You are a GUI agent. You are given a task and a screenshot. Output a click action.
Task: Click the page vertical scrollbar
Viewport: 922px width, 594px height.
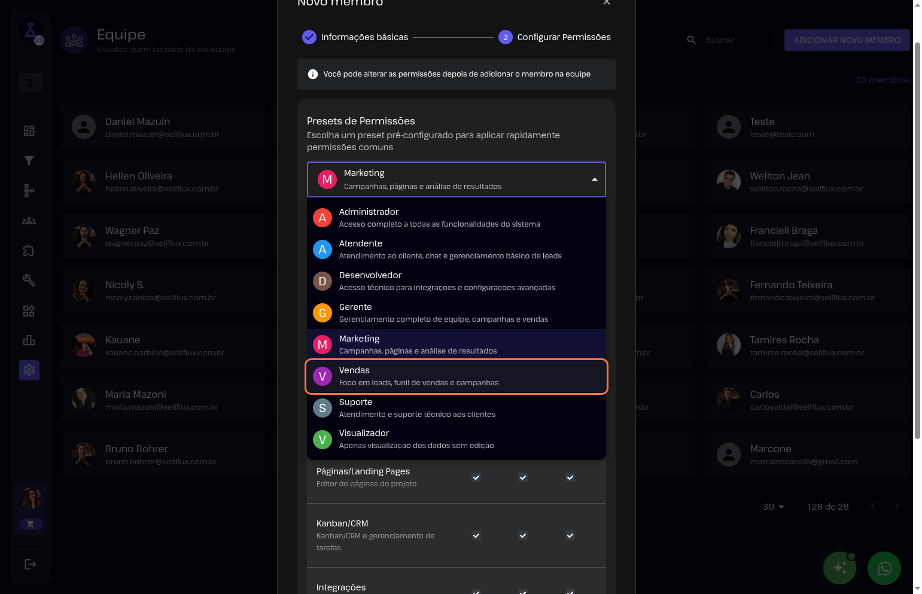coord(917,239)
